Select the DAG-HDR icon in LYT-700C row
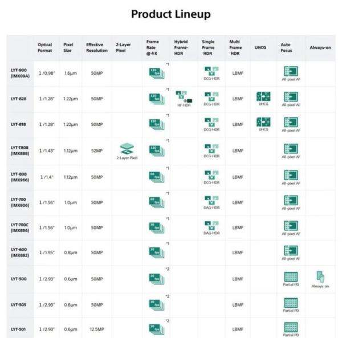Viewport: 342px width, 338px height. coord(211,225)
